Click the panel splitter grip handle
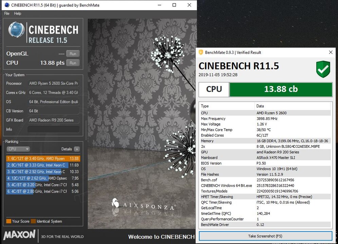The width and height of the screenshot is (338, 244). tap(86, 130)
